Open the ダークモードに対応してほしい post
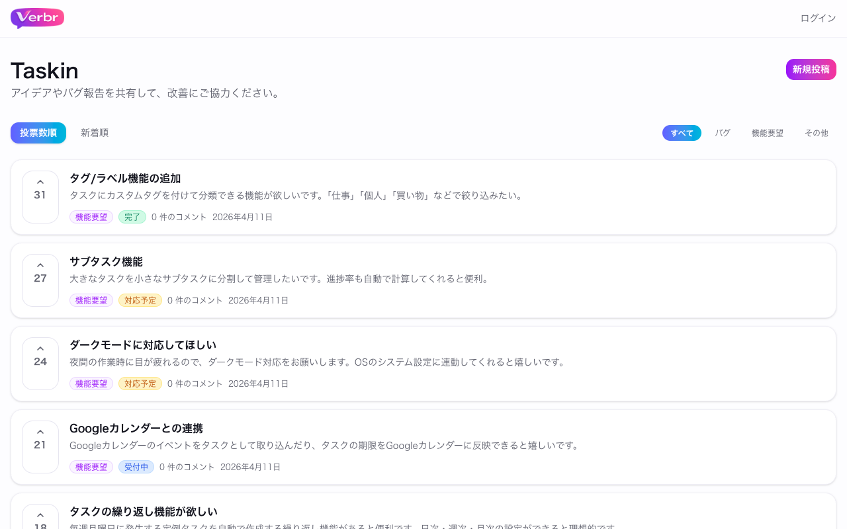Image resolution: width=847 pixels, height=529 pixels. [143, 345]
